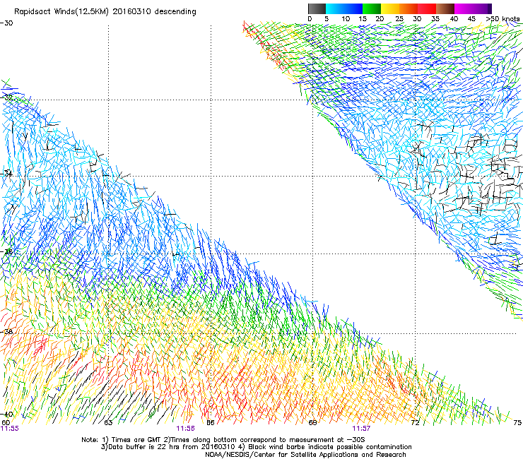Click the legend scale label "10"
The width and height of the screenshot is (523, 459).
(x=346, y=19)
